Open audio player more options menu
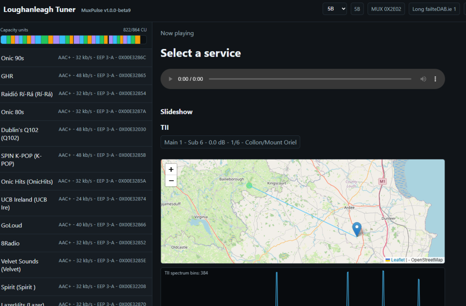This screenshot has width=466, height=306. 435,79
